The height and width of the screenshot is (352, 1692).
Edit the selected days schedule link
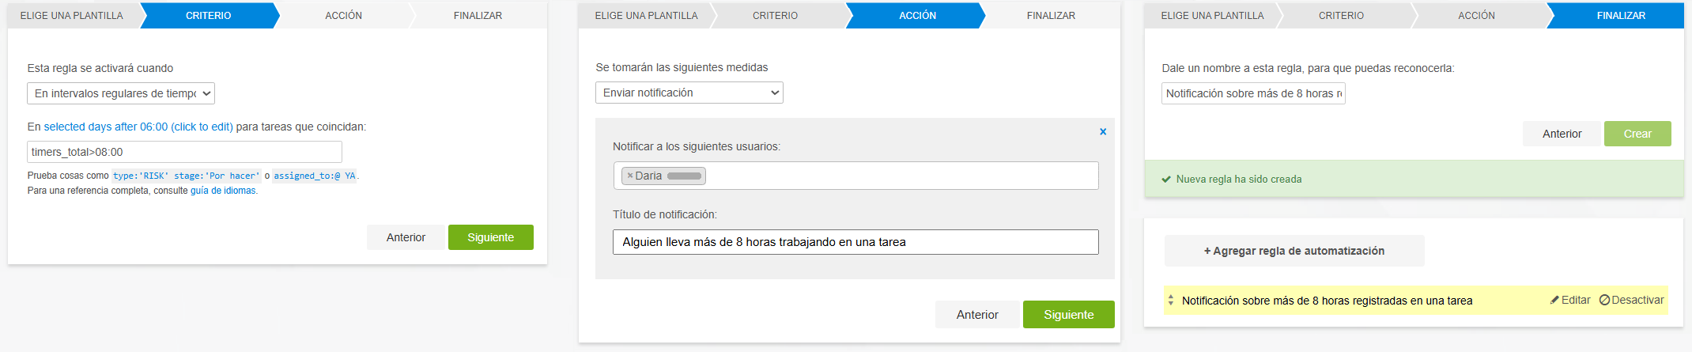[138, 127]
